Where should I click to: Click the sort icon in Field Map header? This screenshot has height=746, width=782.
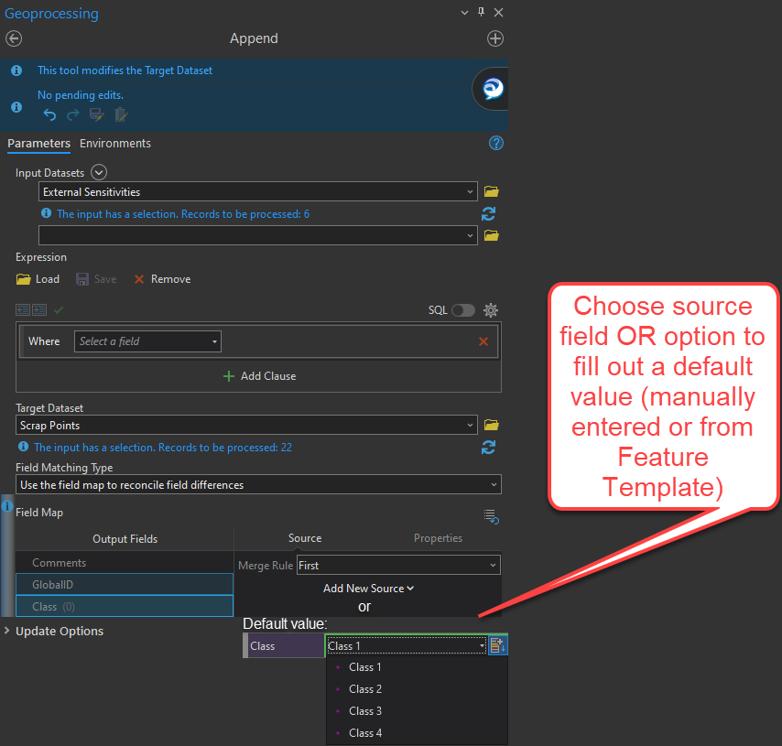pyautogui.click(x=491, y=517)
